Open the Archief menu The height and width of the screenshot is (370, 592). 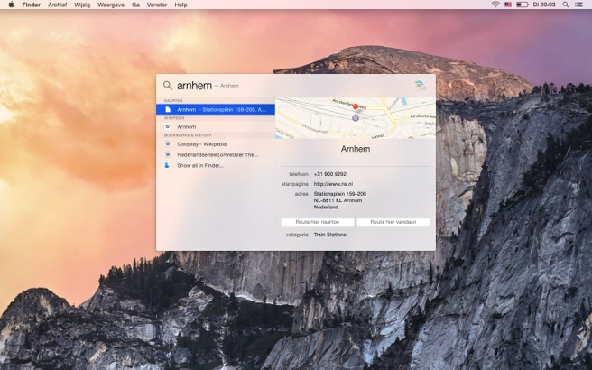pyautogui.click(x=58, y=5)
